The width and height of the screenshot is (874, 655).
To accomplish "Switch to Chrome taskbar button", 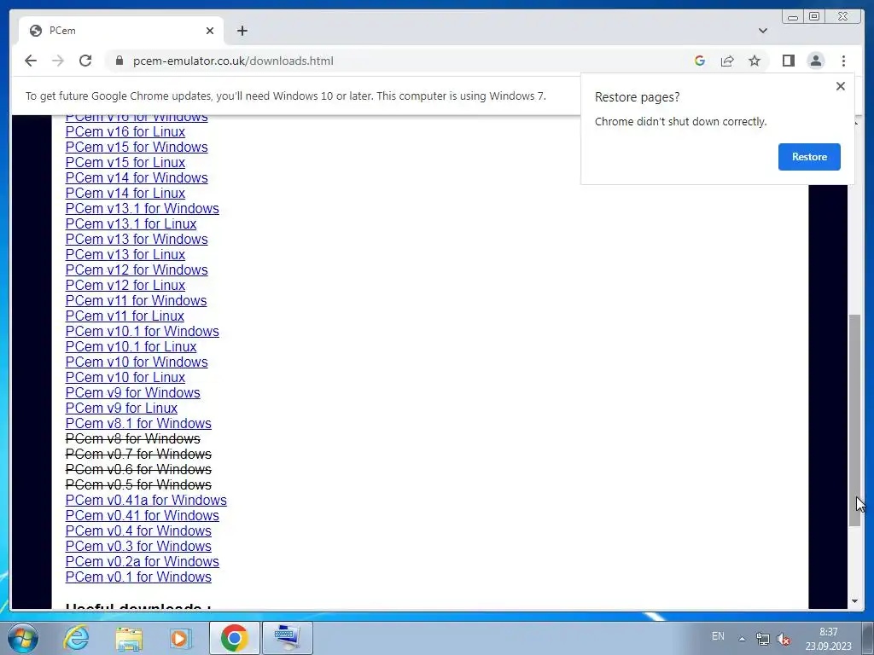I will click(x=234, y=638).
